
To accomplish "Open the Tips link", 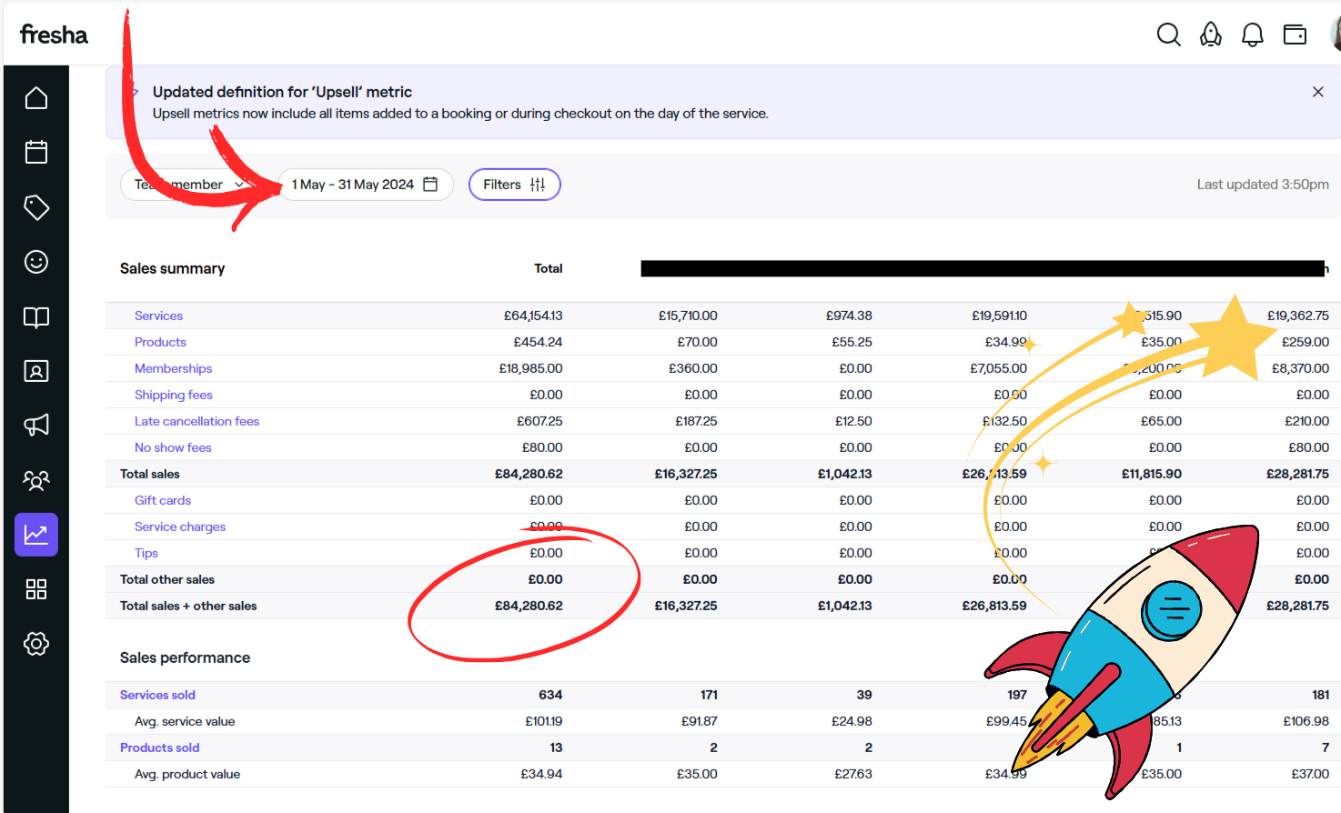I will pyautogui.click(x=146, y=553).
